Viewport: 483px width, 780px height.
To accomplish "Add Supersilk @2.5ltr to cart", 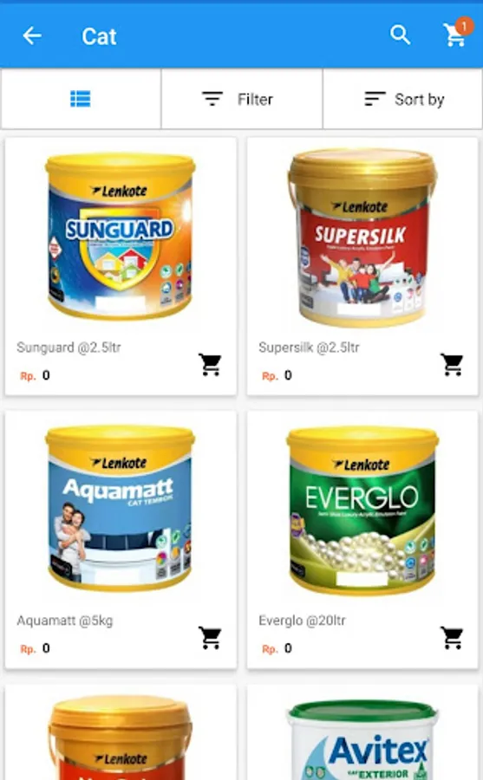I will click(452, 364).
